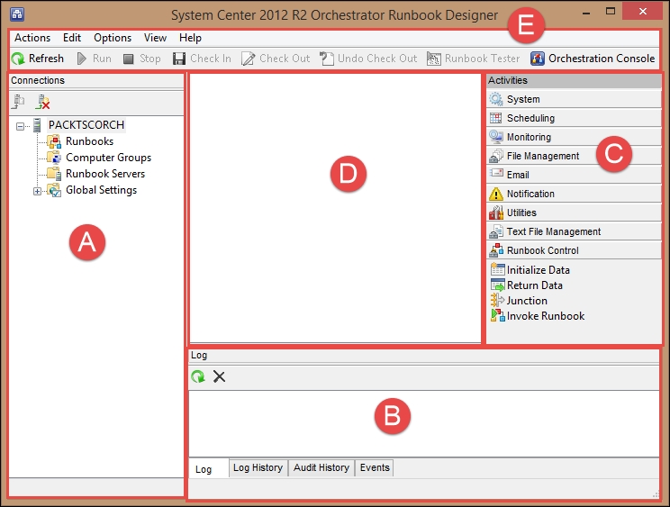Click the Check Out pencil icon
The width and height of the screenshot is (670, 507).
tap(249, 59)
